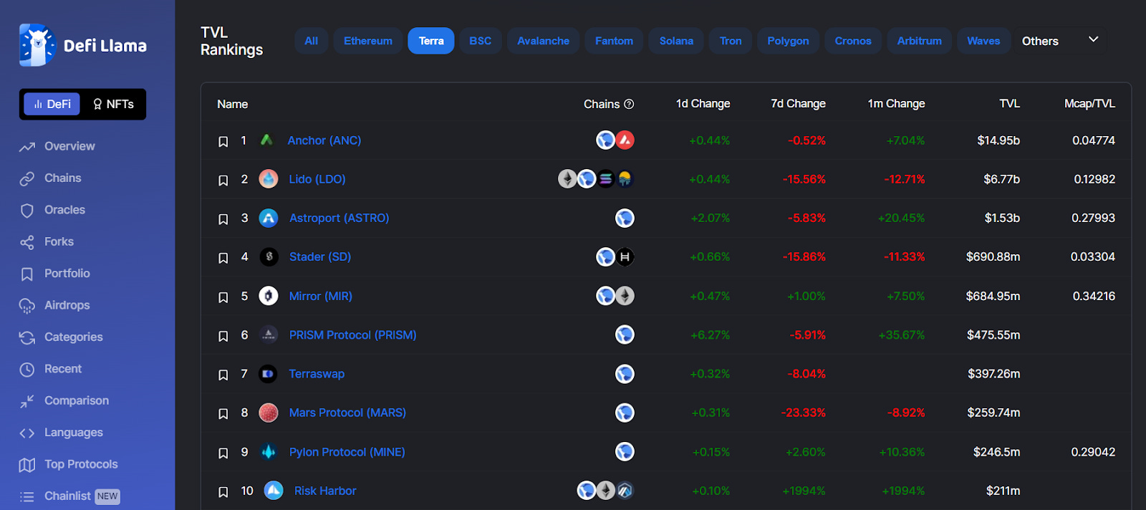The height and width of the screenshot is (510, 1146).
Task: Select the Waves chain tab
Action: pyautogui.click(x=983, y=41)
